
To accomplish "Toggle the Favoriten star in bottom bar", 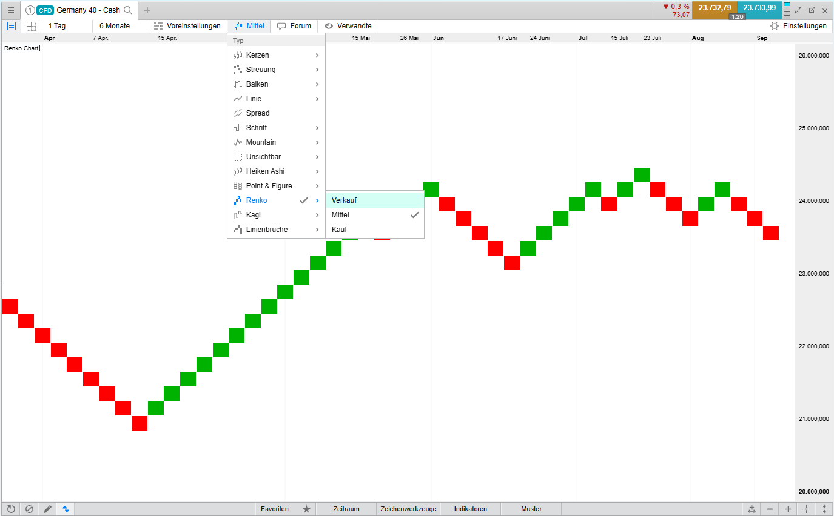I will tap(306, 509).
